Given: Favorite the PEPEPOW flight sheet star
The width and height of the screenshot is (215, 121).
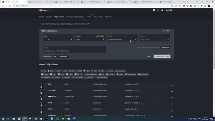Looking at the screenshot, I should coord(41,90).
